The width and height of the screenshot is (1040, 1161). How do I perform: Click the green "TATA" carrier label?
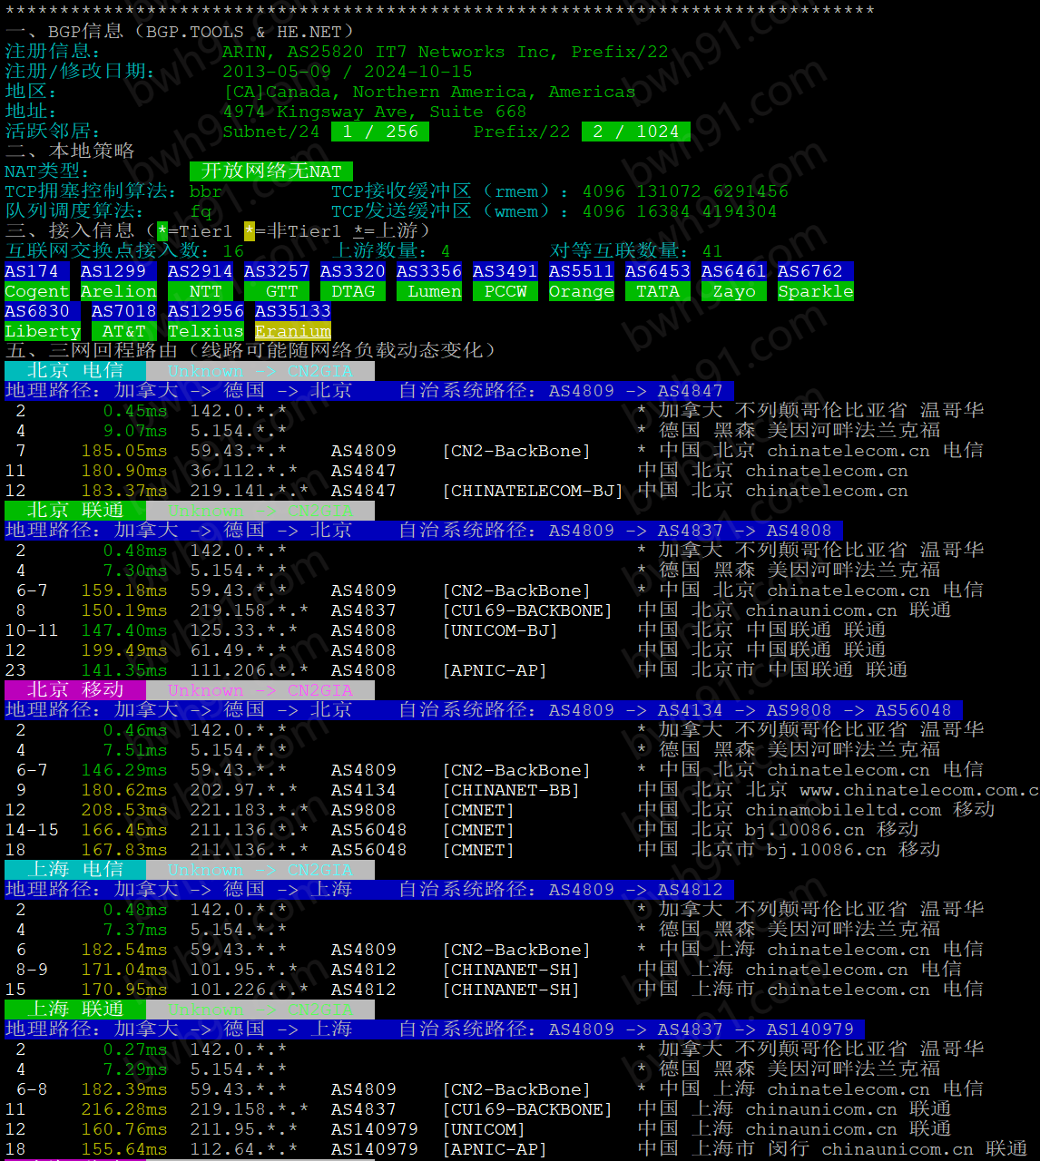pos(658,291)
